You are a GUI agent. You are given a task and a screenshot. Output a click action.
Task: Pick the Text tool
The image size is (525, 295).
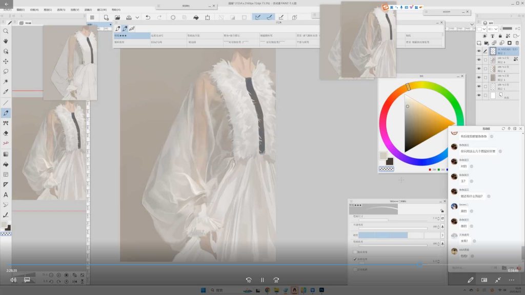coord(6,195)
